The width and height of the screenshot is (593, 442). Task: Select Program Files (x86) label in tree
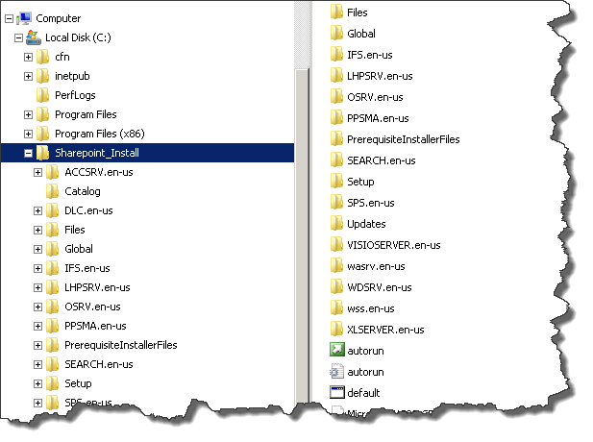100,134
